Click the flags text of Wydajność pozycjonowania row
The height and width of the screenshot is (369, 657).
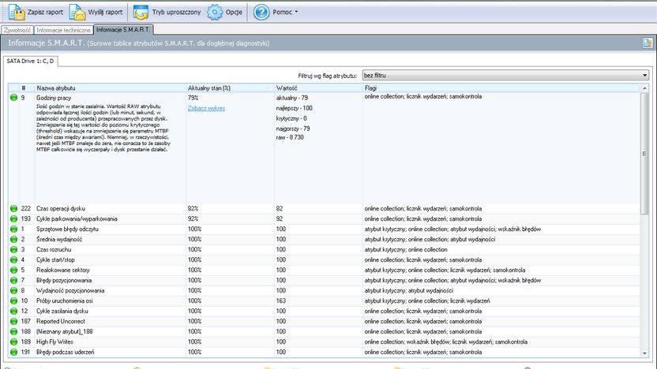pyautogui.click(x=408, y=290)
